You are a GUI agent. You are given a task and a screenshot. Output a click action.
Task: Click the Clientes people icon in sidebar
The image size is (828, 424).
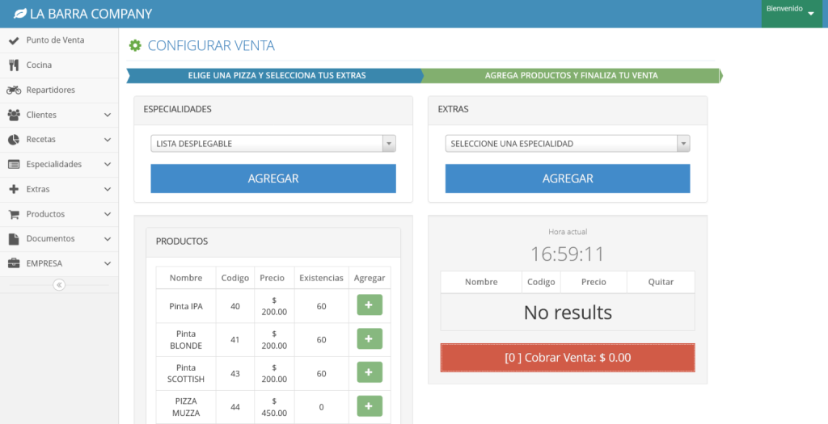(x=14, y=115)
